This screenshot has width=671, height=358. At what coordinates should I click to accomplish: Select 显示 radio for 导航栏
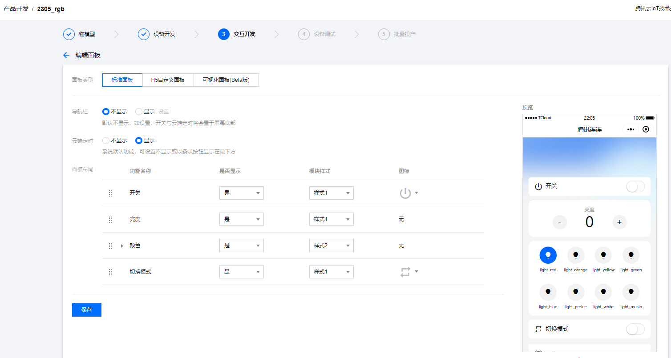click(x=139, y=112)
